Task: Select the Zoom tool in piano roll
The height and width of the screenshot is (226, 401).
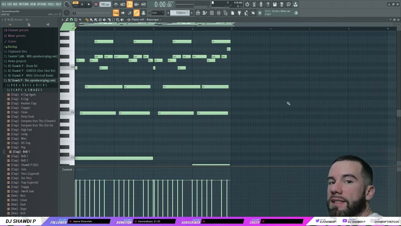Action: 117,20
